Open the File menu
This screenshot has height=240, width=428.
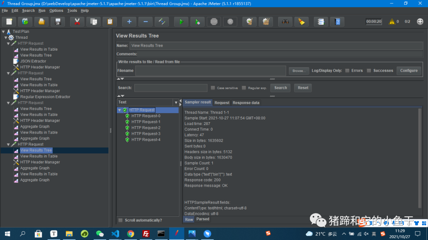[5, 11]
